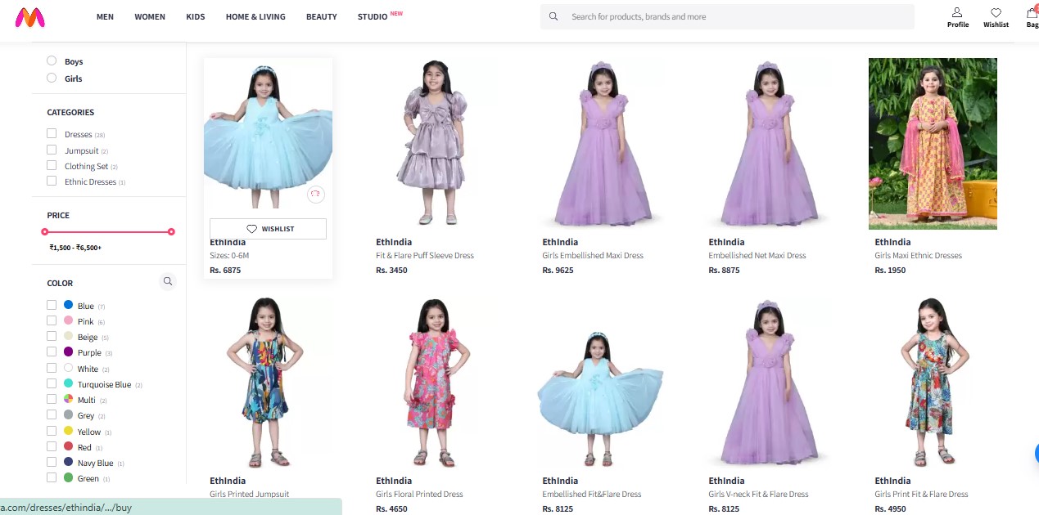Click the Blue color swatch

[69, 305]
